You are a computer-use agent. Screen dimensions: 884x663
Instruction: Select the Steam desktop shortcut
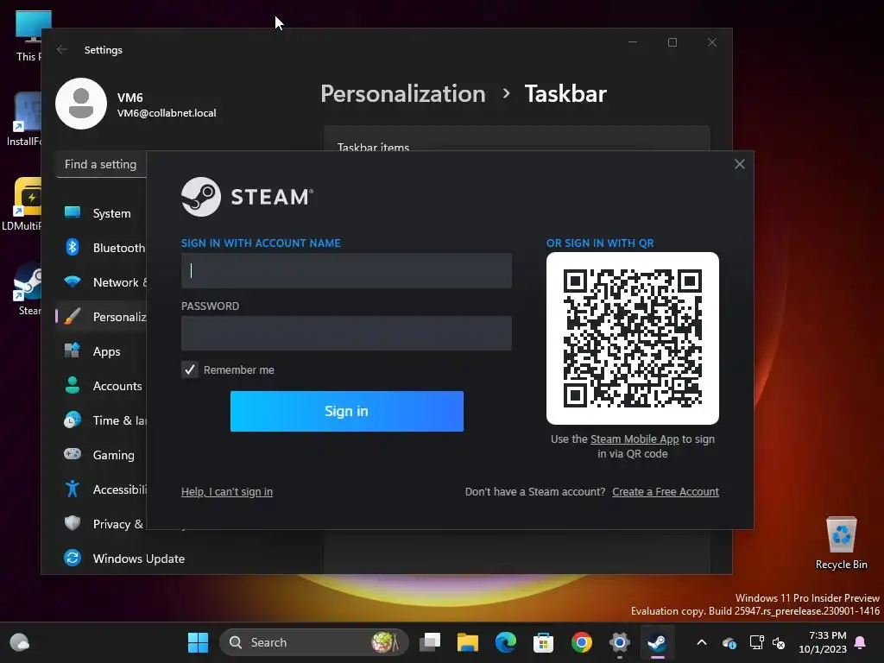28,289
